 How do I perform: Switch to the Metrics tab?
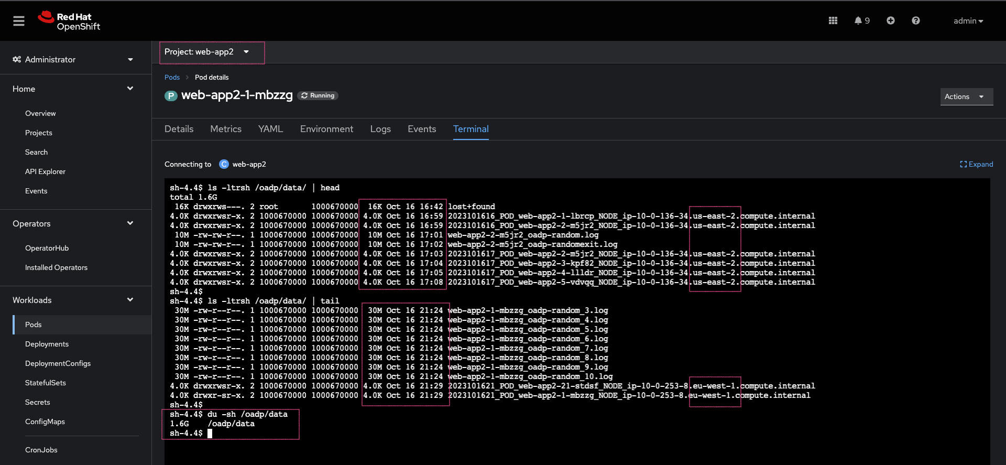226,129
